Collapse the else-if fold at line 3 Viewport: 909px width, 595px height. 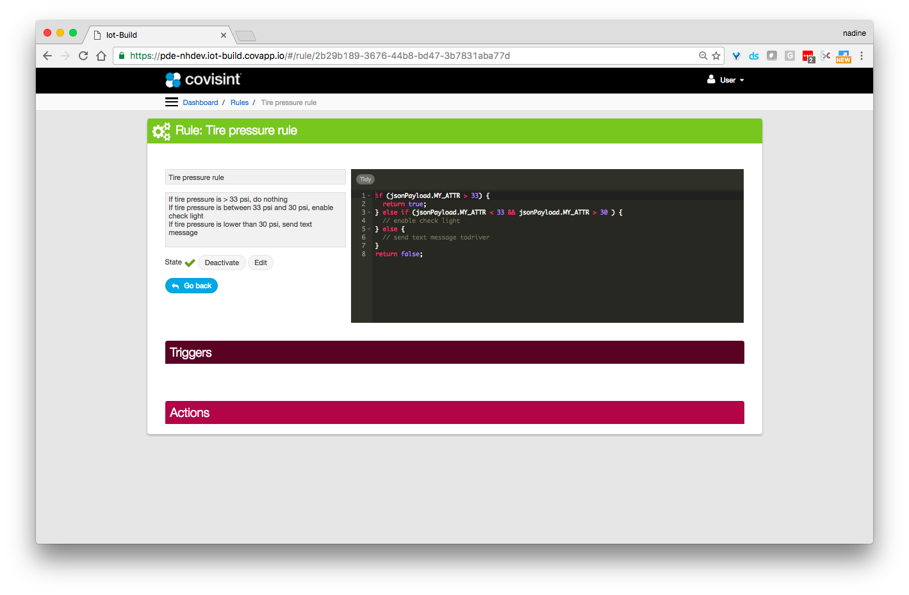[x=369, y=213]
